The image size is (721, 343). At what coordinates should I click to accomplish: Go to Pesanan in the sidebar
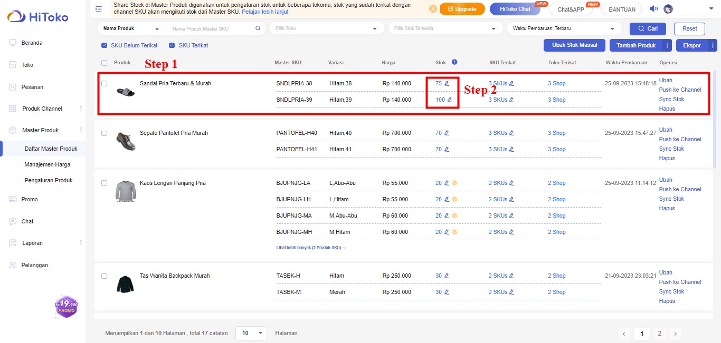pyautogui.click(x=32, y=87)
